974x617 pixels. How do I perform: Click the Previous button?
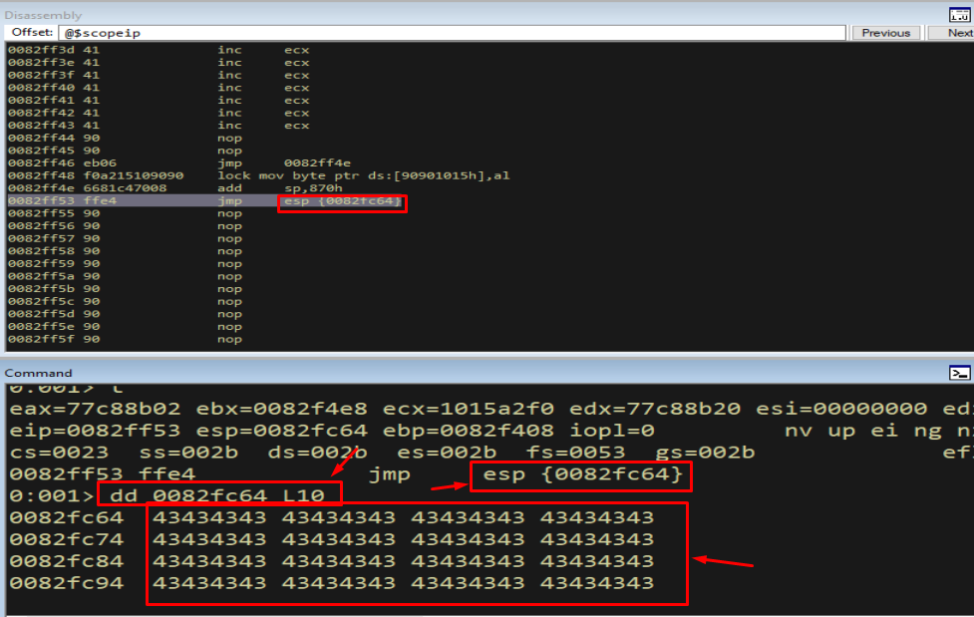coord(886,33)
